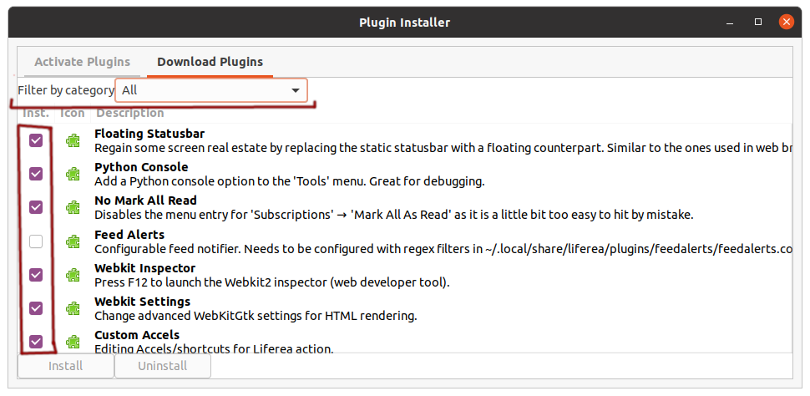Viewport: 810px width, 396px height.
Task: Uncheck the Webkit Settings checkbox
Action: (x=36, y=308)
